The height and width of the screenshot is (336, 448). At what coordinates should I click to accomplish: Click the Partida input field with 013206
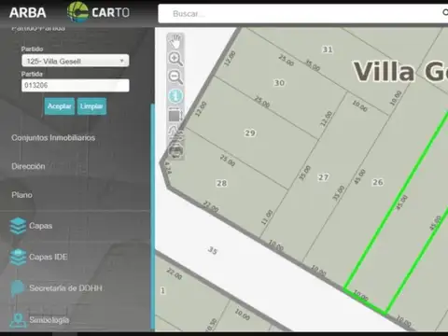pyautogui.click(x=76, y=85)
